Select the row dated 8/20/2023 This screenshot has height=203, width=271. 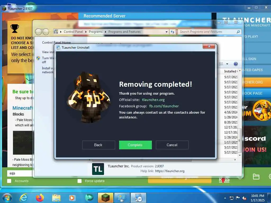coord(231,122)
